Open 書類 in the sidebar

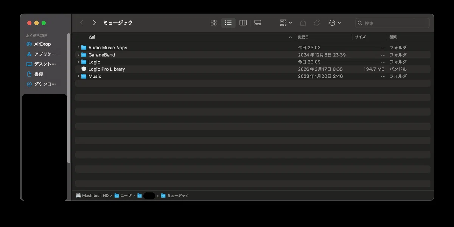point(42,74)
